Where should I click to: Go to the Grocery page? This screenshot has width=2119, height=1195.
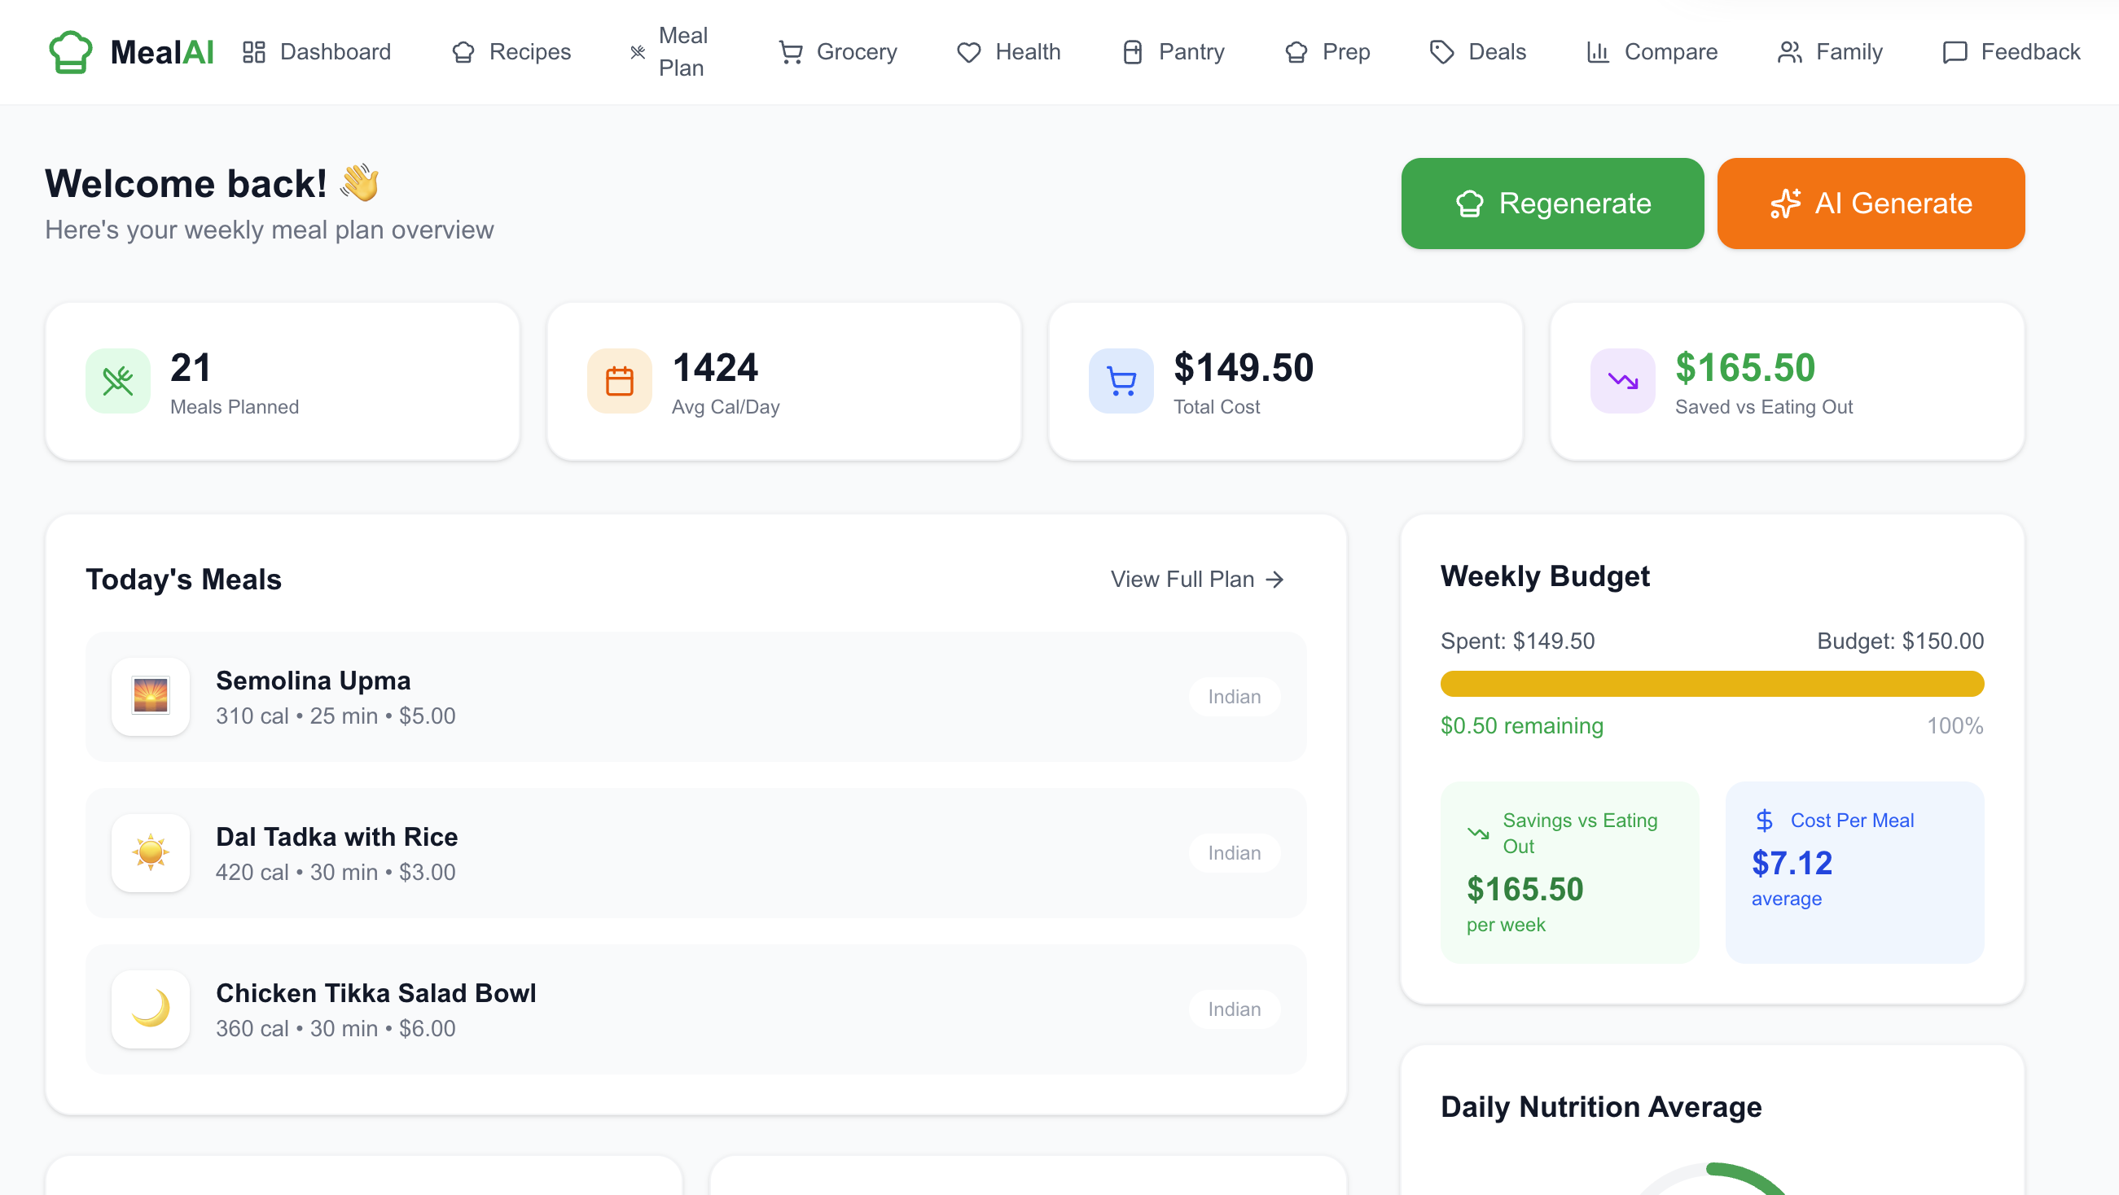point(837,52)
